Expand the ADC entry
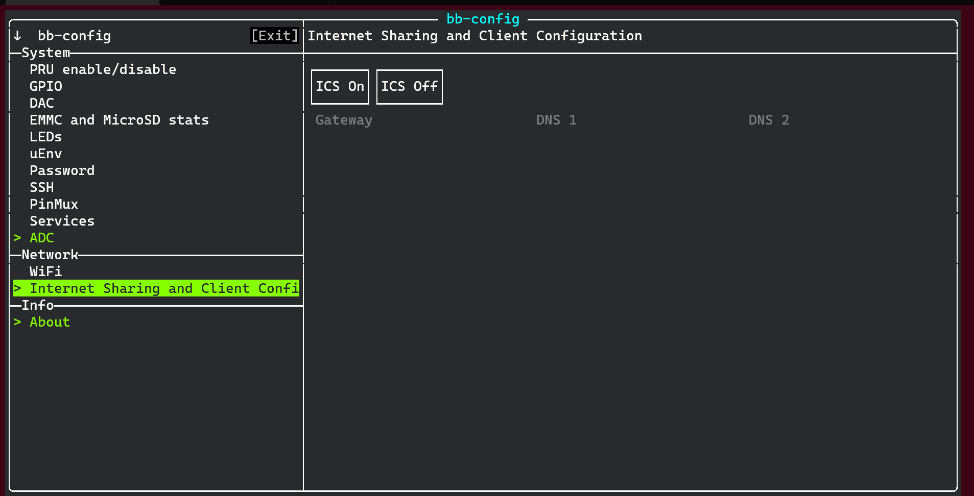Screen dimensions: 974x496 pos(42,238)
